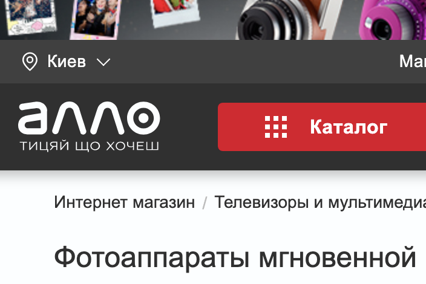Click the purple instant camera image

click(392, 20)
